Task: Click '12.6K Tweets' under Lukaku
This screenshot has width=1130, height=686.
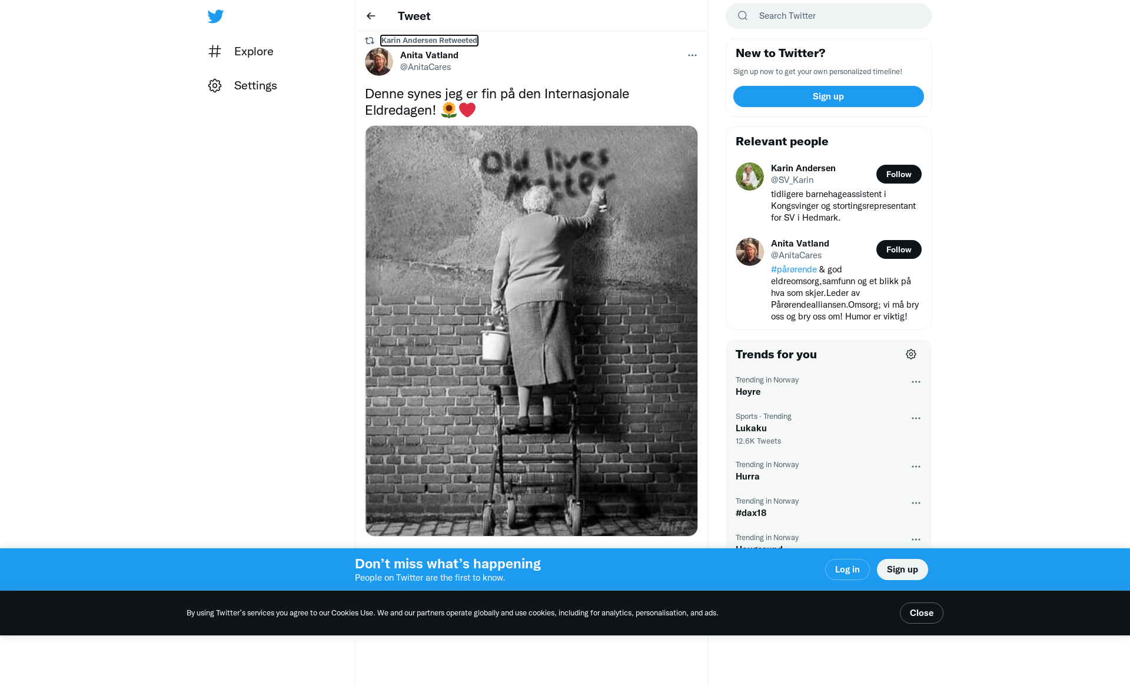Action: tap(758, 441)
